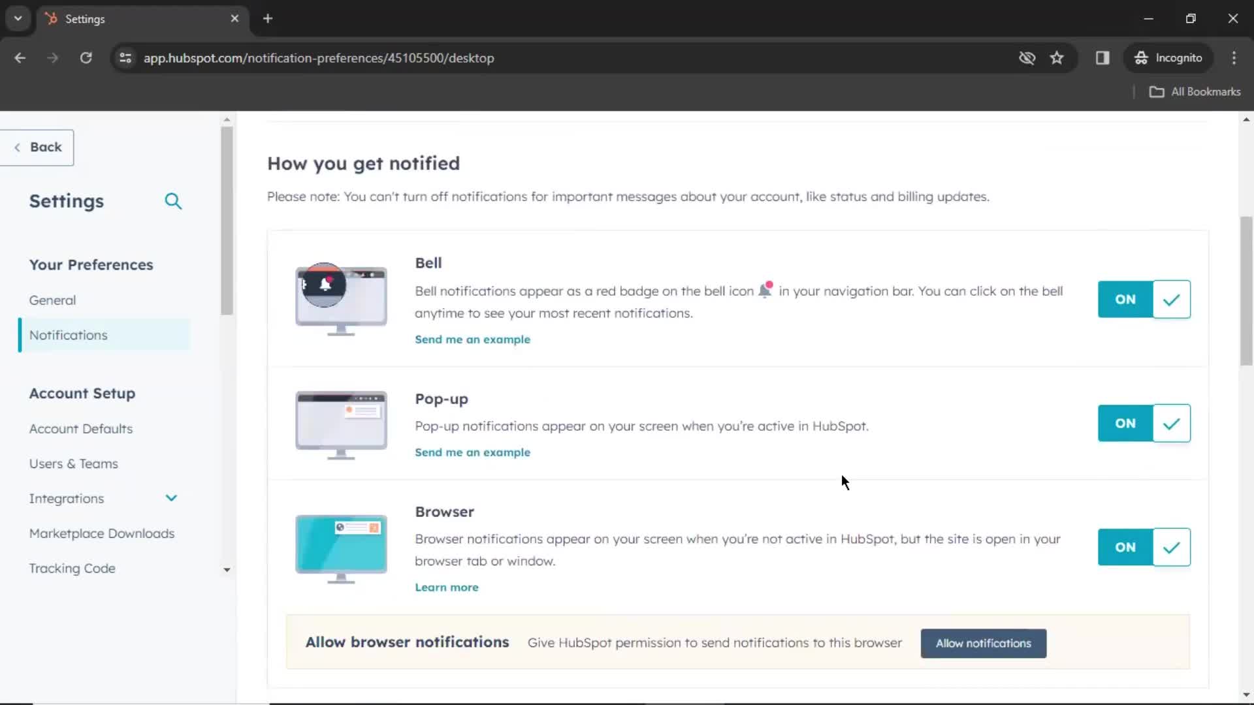Expand the Integrations menu section
The height and width of the screenshot is (705, 1254).
(x=171, y=497)
